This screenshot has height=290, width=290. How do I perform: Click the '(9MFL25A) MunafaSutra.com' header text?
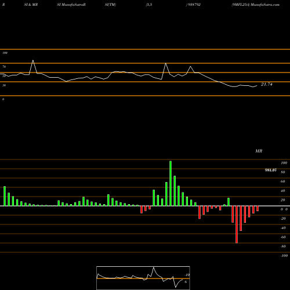[256, 5]
